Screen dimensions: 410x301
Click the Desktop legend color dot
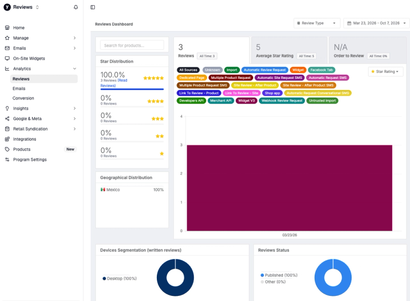point(105,278)
